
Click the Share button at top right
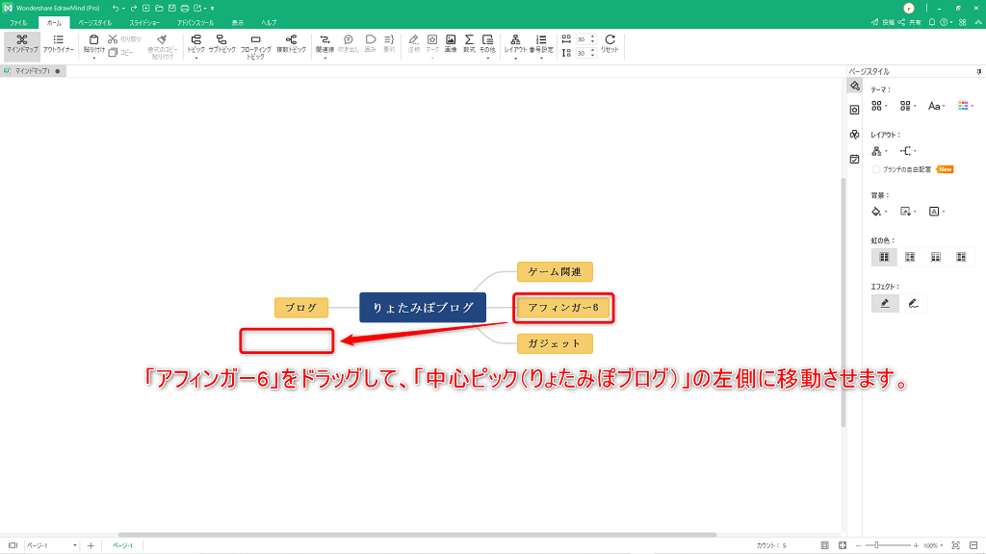pyautogui.click(x=909, y=22)
